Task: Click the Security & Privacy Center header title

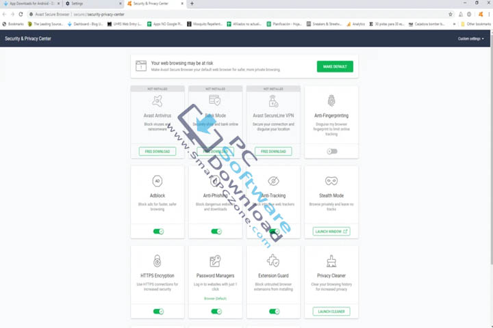Action: coord(27,38)
